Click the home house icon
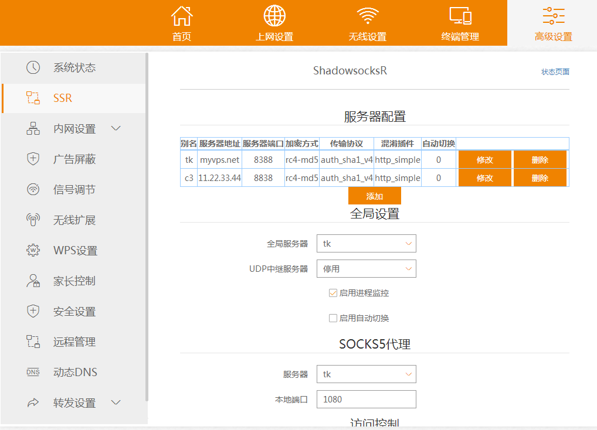The height and width of the screenshot is (430, 597). coord(182,16)
